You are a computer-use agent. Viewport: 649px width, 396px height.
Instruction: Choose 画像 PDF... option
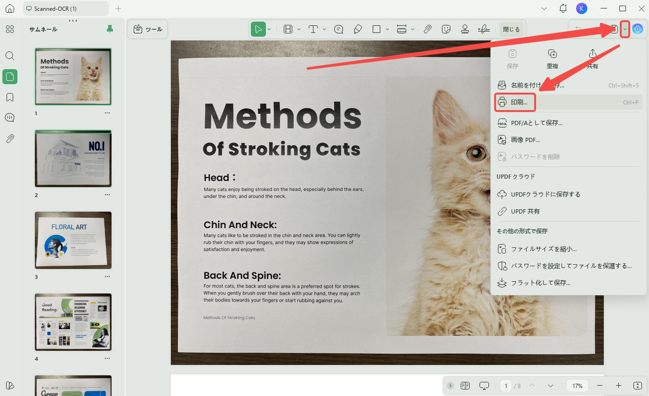pyautogui.click(x=569, y=140)
